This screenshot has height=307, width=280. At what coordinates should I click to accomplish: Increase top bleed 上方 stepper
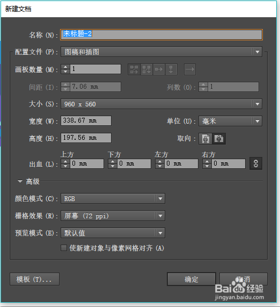coord(65,161)
